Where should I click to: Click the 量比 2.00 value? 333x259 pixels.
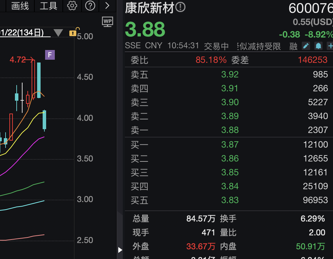coord(317,232)
